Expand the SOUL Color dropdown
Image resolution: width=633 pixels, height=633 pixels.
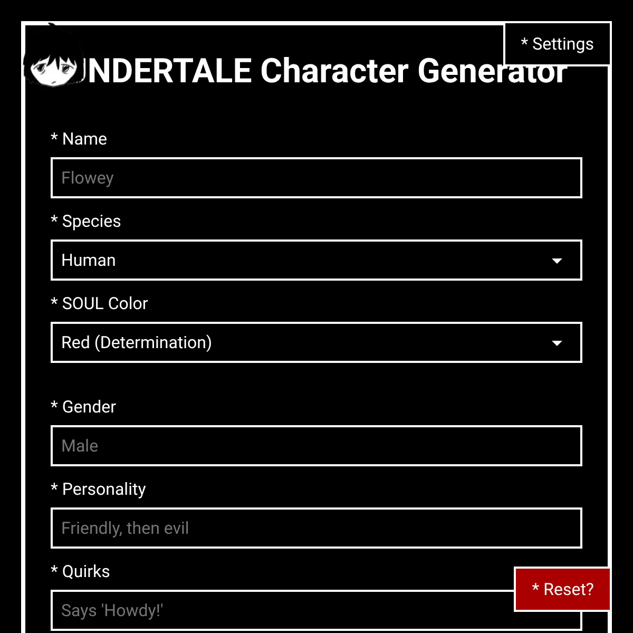[316, 342]
